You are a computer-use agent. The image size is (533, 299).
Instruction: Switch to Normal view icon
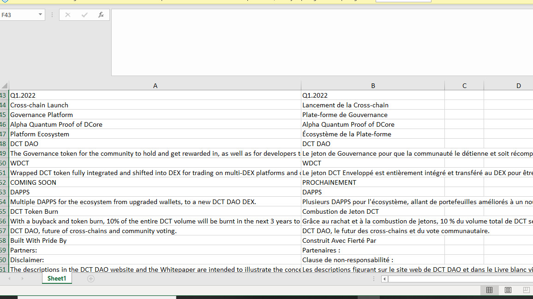click(490, 290)
